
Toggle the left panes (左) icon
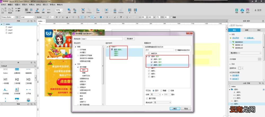click(x=130, y=10)
